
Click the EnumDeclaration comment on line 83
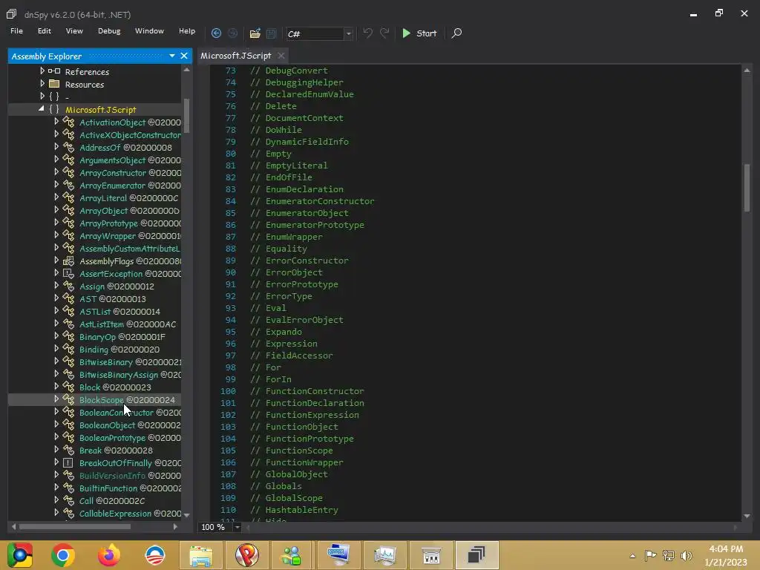click(x=297, y=189)
